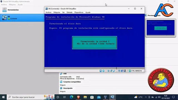Open Archivo menu in VirtualBox Administrador window
The image size is (178, 100).
click(4, 4)
